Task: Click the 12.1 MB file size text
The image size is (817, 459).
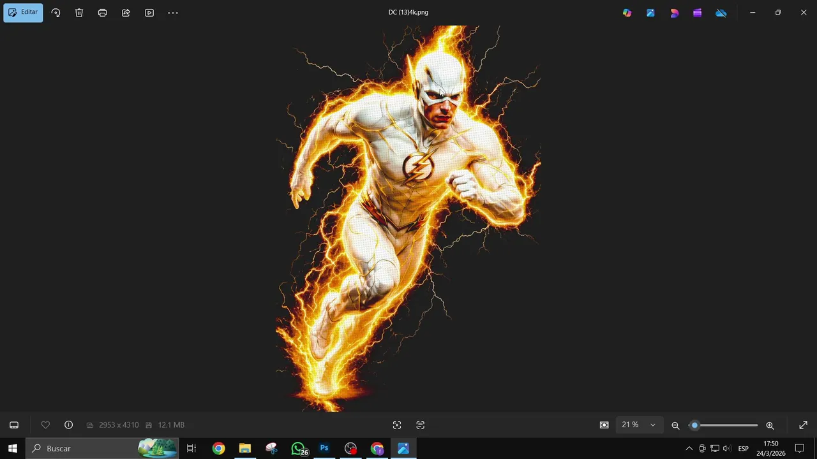Action: [171, 425]
